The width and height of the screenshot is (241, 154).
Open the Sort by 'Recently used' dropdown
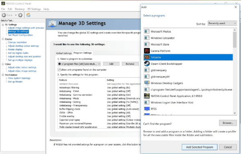pyautogui.click(x=222, y=23)
